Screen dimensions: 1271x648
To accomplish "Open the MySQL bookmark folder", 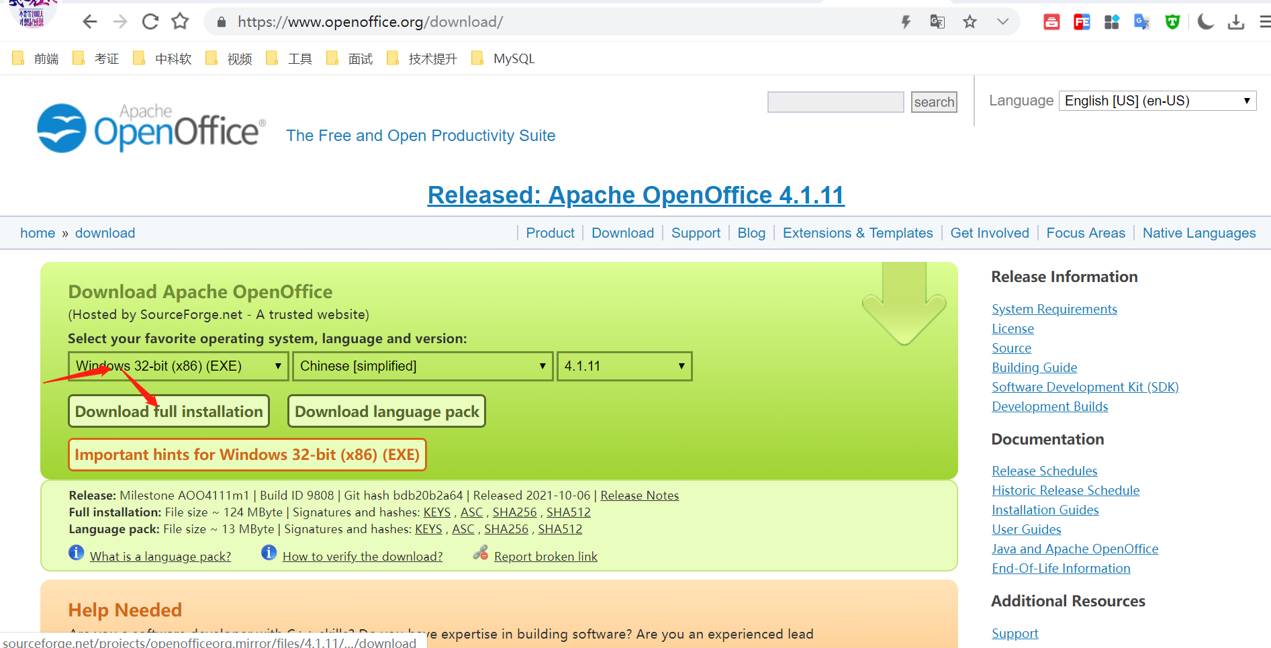I will (503, 59).
